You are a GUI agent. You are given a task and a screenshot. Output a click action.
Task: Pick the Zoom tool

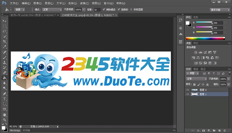(5, 119)
